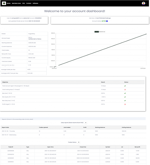Click ticket 222581612 in trades history

click(11, 162)
